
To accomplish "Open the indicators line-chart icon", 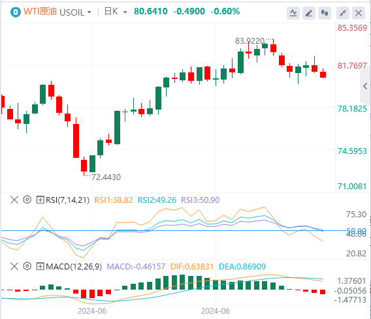I will pyautogui.click(x=293, y=13).
